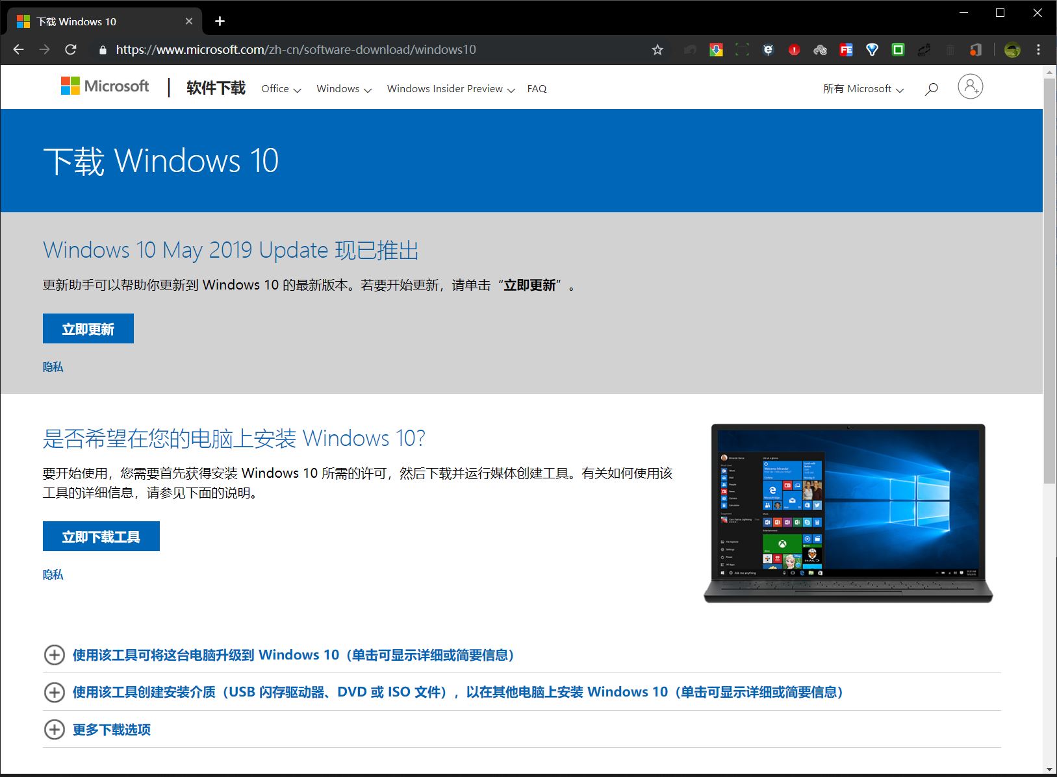Click the Microsoft logo

[105, 86]
